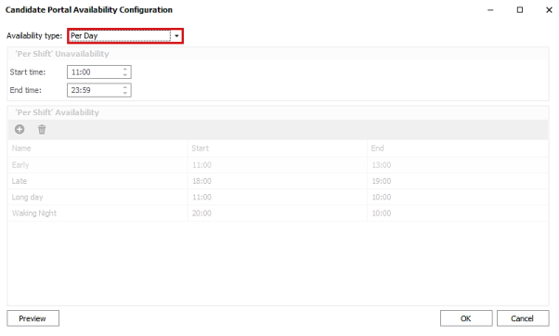
Task: Select the Late shift row
Action: pos(278,181)
